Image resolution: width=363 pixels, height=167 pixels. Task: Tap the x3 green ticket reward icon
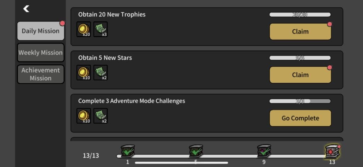pyautogui.click(x=100, y=29)
